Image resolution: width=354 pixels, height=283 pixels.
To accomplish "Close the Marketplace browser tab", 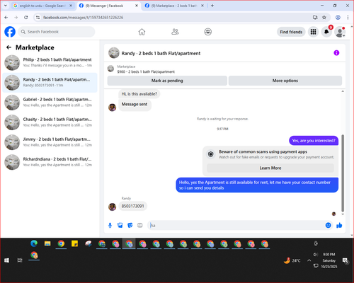I will click(202, 6).
